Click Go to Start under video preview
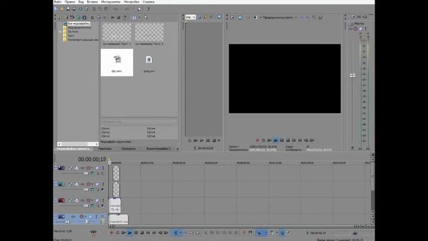Screen dimensions: 428x241 pos(294,141)
